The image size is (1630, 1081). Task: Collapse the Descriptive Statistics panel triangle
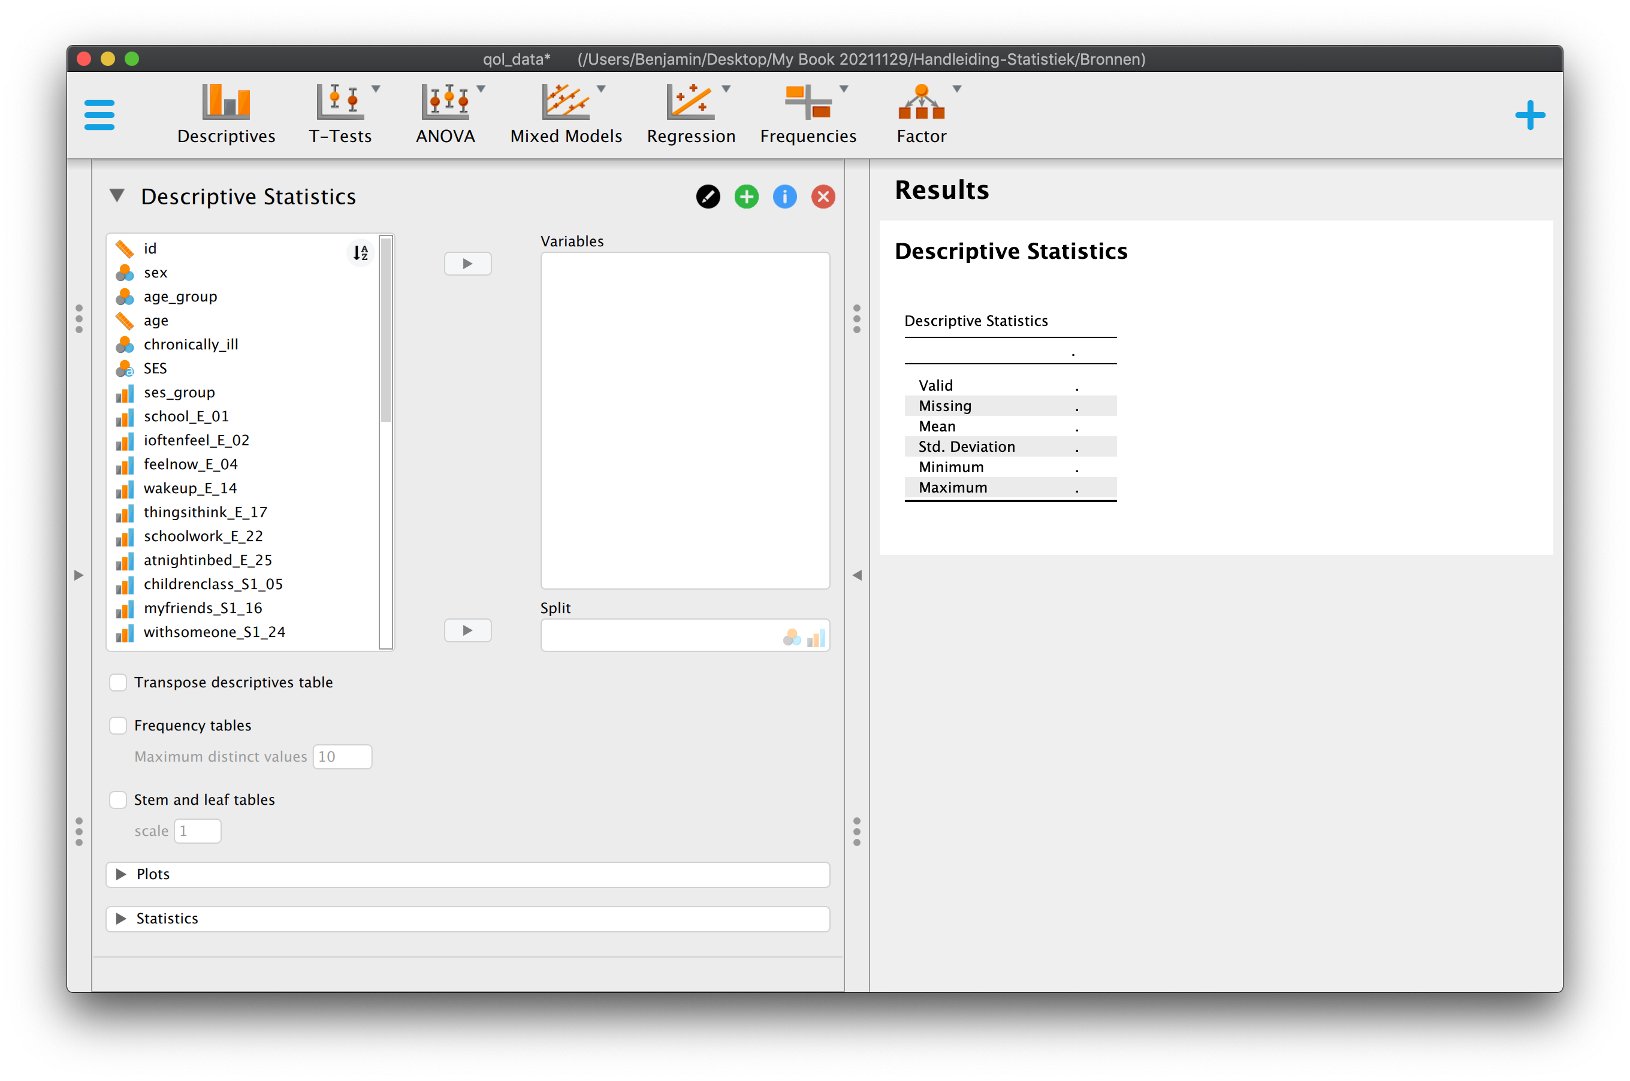(117, 197)
